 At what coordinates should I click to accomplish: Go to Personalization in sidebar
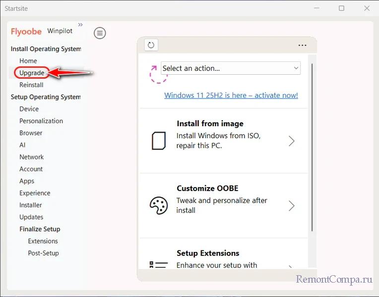[41, 121]
